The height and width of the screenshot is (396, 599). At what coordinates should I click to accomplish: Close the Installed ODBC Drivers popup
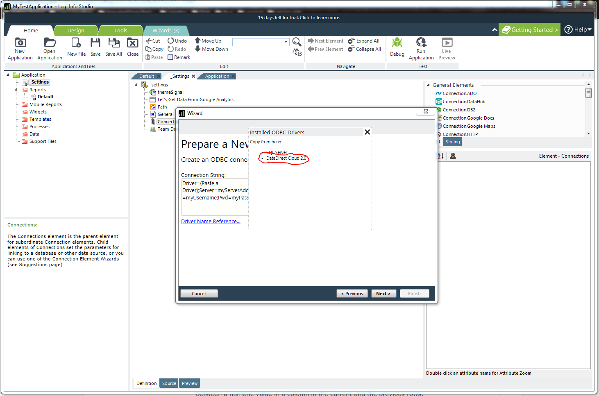coord(367,132)
